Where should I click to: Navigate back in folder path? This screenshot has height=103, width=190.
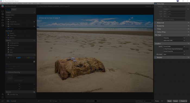[37, 6]
